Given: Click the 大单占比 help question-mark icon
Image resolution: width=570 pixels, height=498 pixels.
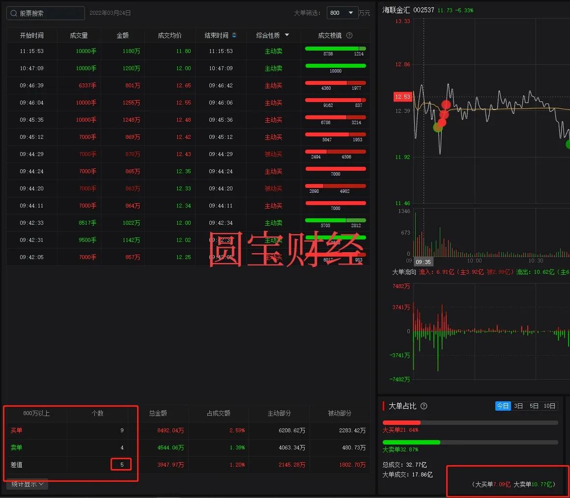Looking at the screenshot, I should tap(424, 406).
